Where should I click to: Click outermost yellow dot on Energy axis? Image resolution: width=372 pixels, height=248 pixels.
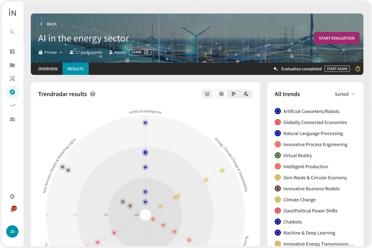222,171
